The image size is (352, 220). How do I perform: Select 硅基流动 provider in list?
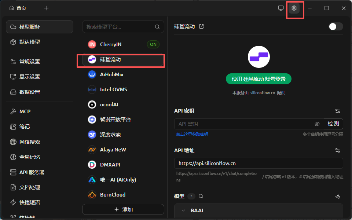(x=123, y=59)
